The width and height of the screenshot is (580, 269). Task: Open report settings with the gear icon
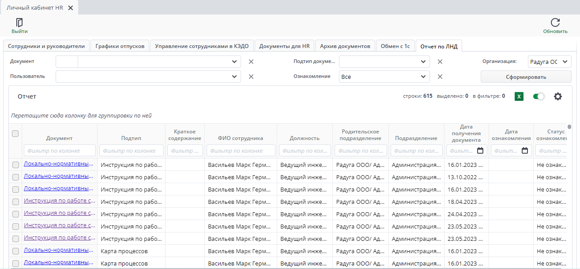[558, 96]
